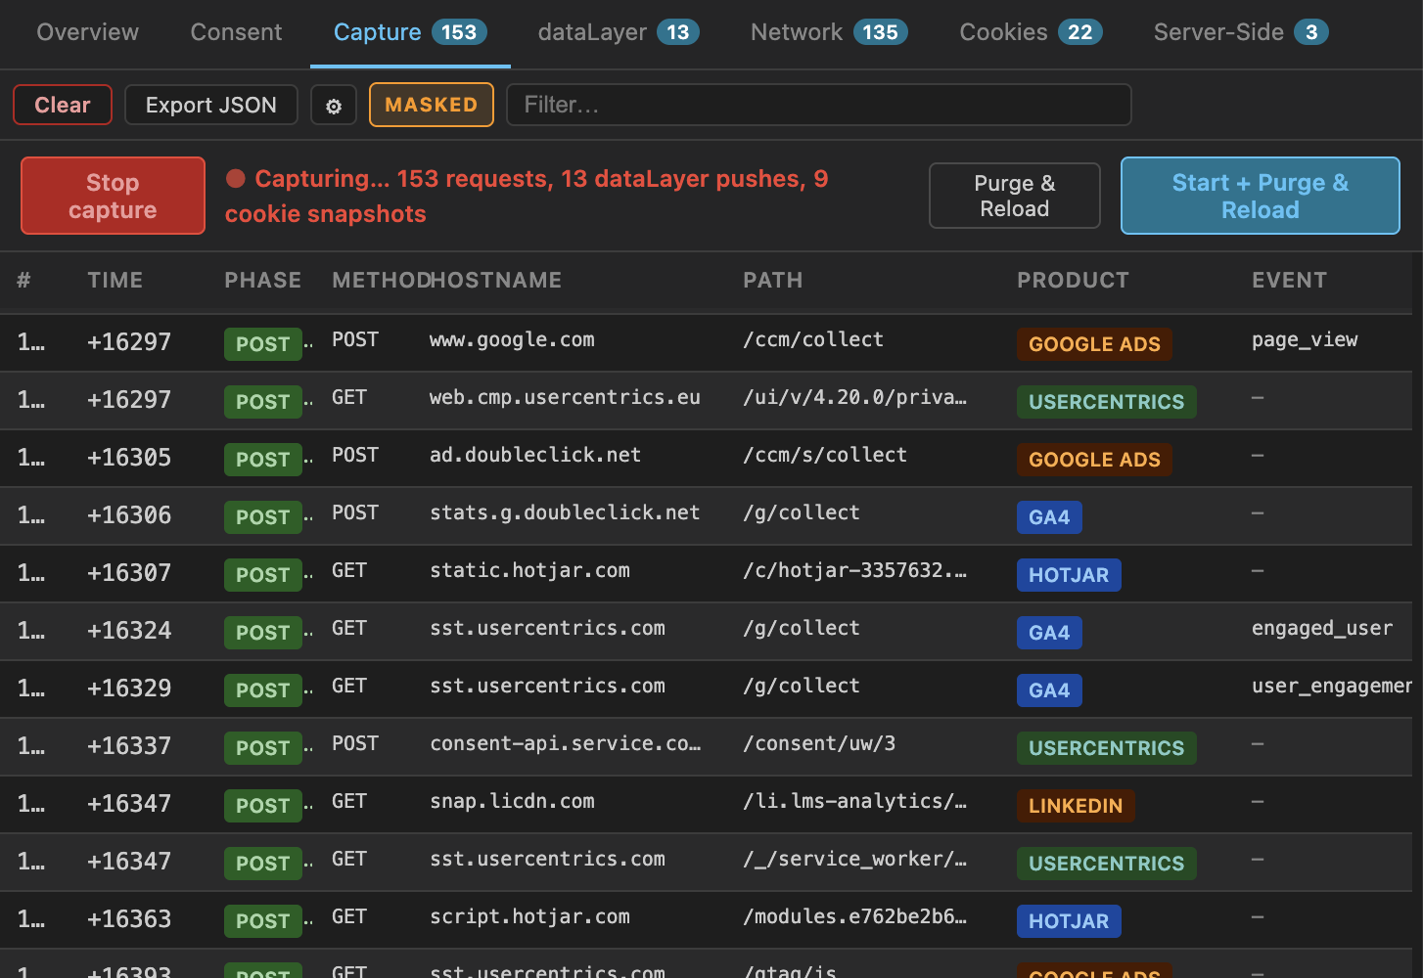Select the web.cmp.usercentrics.eu row
This screenshot has width=1423, height=978.
tap(706, 400)
